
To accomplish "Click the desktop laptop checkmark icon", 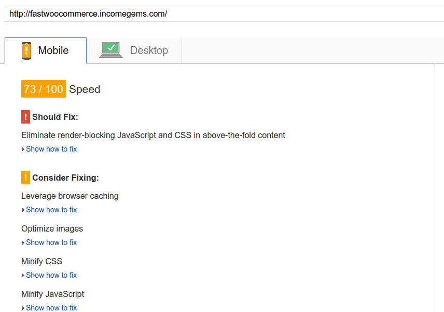I will [111, 50].
